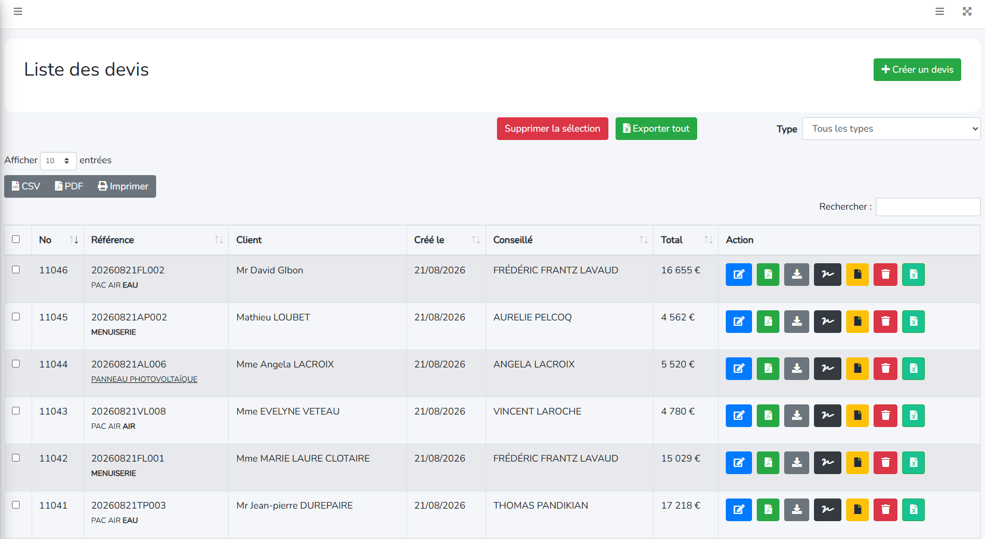The height and width of the screenshot is (539, 985).
Task: Download Mathieu LOUBET's quote 11045
Action: pos(797,322)
